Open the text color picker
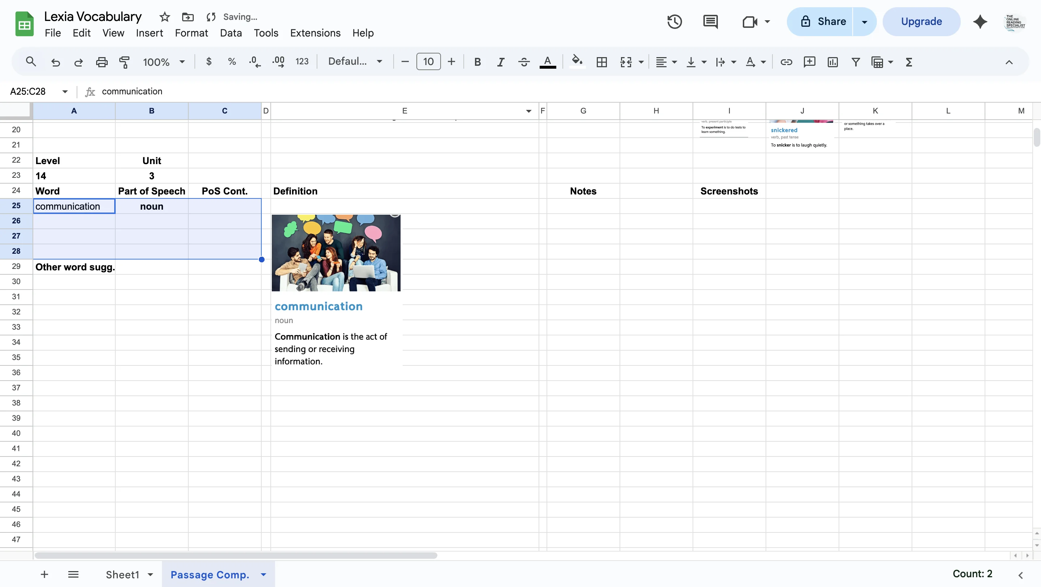Viewport: 1041px width, 587px height. point(548,62)
